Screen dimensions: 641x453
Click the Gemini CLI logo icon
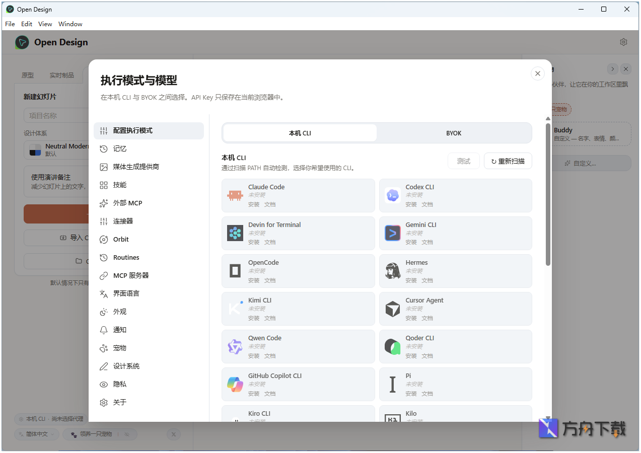click(392, 233)
